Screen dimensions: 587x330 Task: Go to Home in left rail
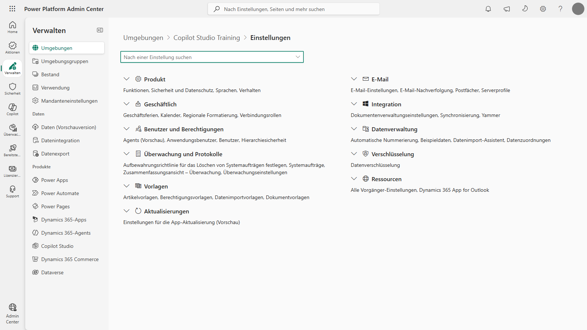click(x=12, y=27)
